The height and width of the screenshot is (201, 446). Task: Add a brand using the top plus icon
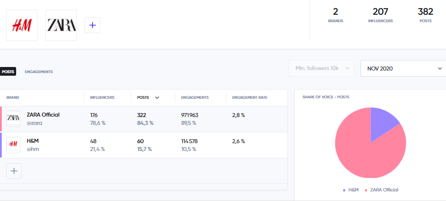(x=92, y=25)
